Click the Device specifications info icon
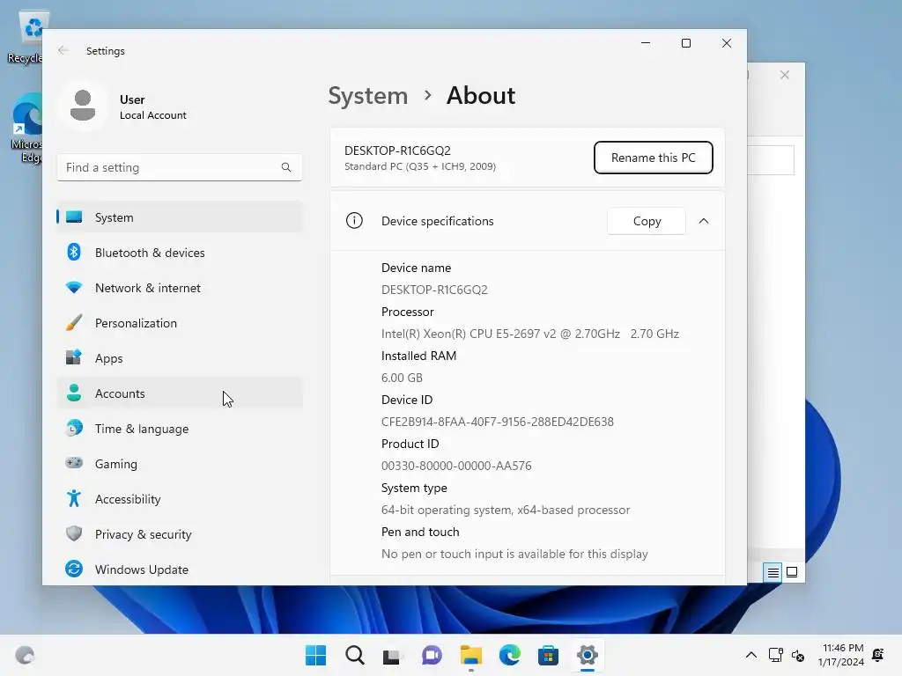Image resolution: width=902 pixels, height=676 pixels. click(354, 221)
